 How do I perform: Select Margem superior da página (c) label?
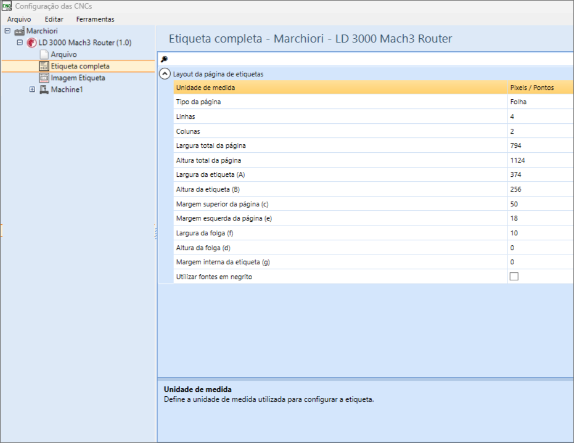click(x=222, y=204)
